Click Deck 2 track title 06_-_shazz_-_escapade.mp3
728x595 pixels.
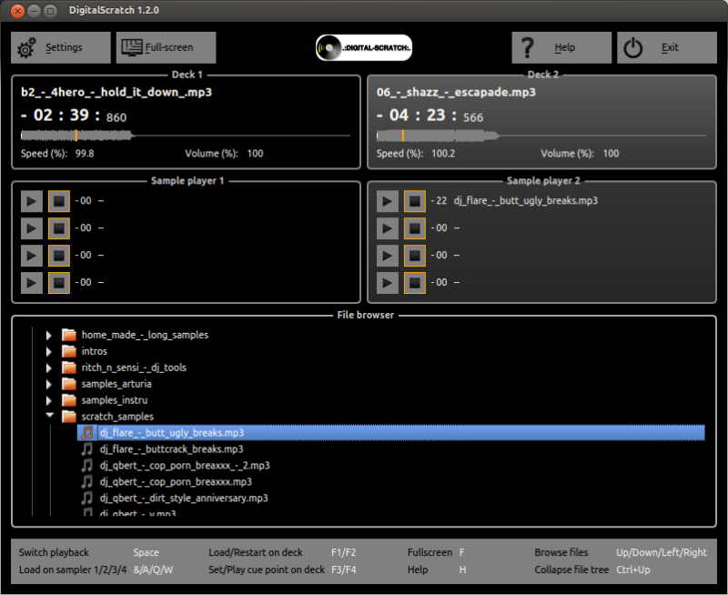pos(456,93)
